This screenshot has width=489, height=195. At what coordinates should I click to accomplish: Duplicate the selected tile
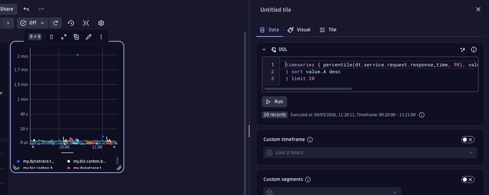[76, 37]
